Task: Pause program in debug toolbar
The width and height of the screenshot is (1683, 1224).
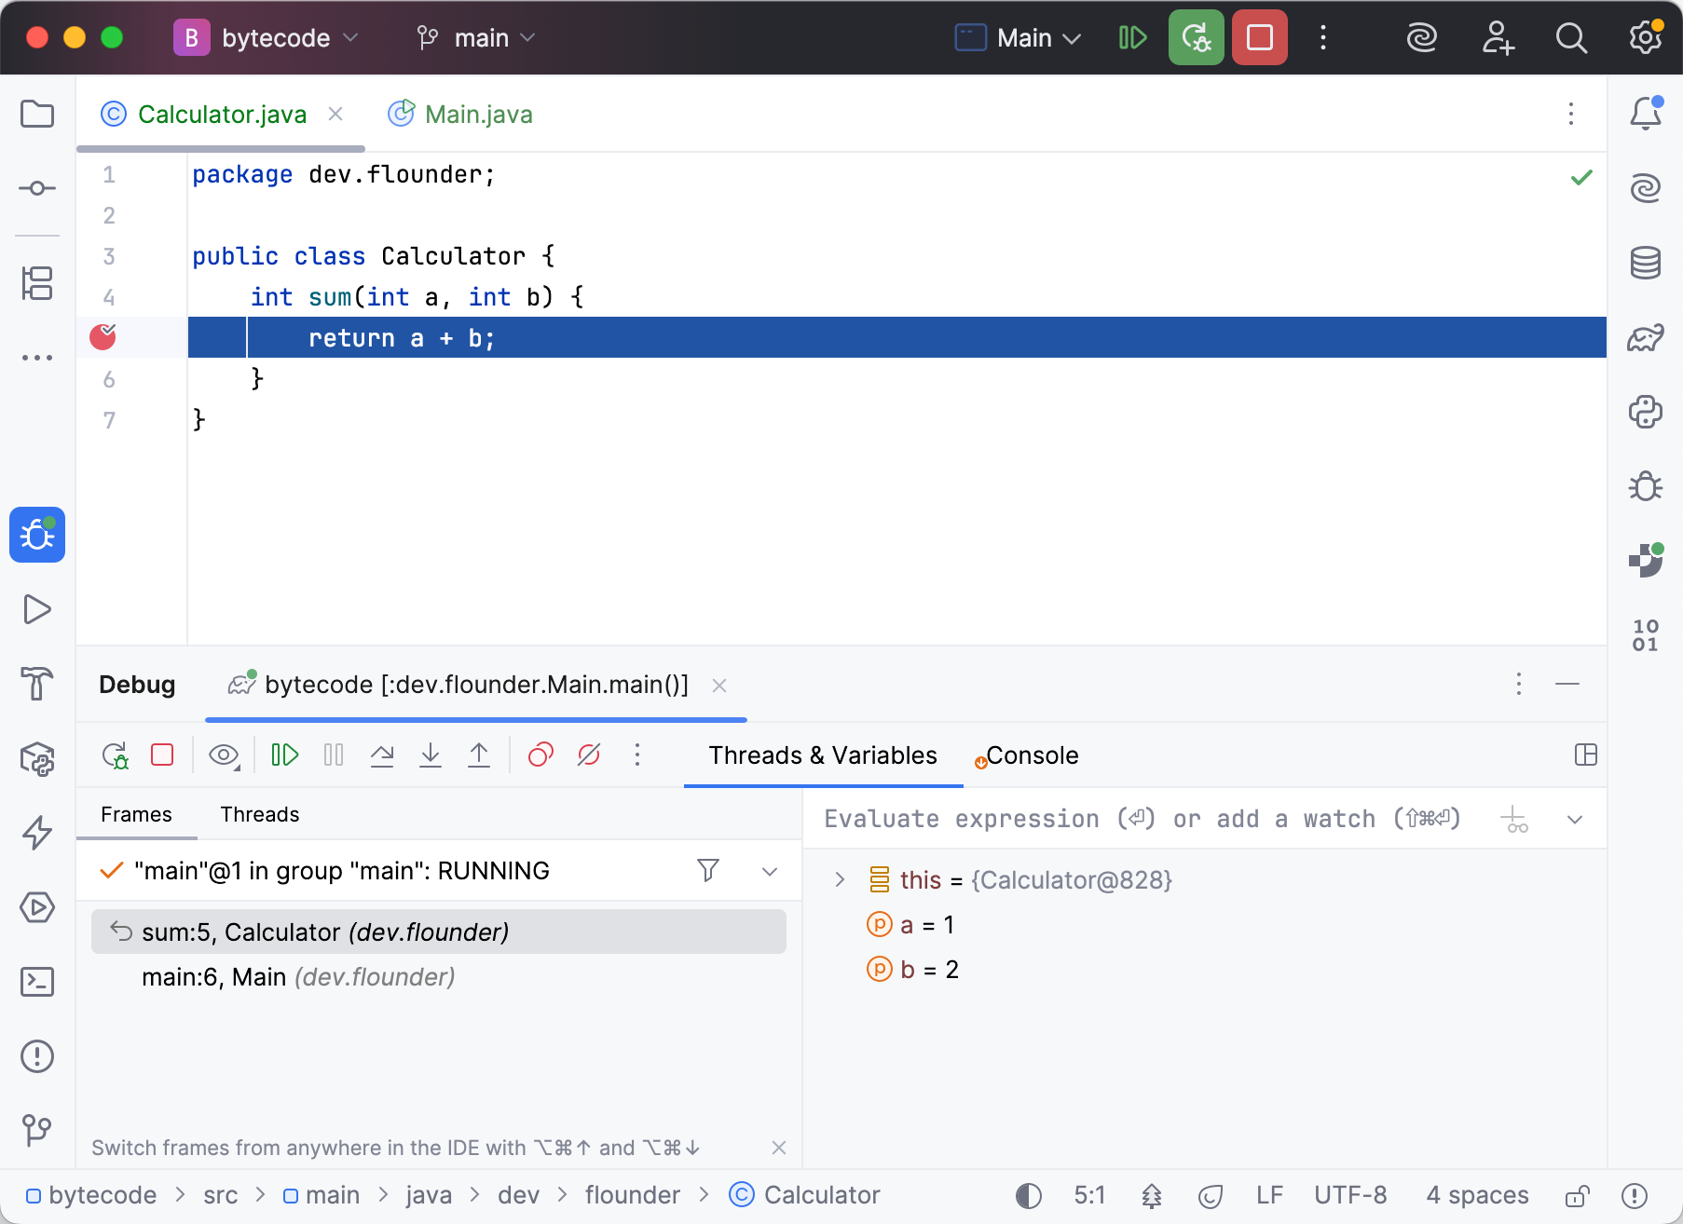Action: coord(334,755)
